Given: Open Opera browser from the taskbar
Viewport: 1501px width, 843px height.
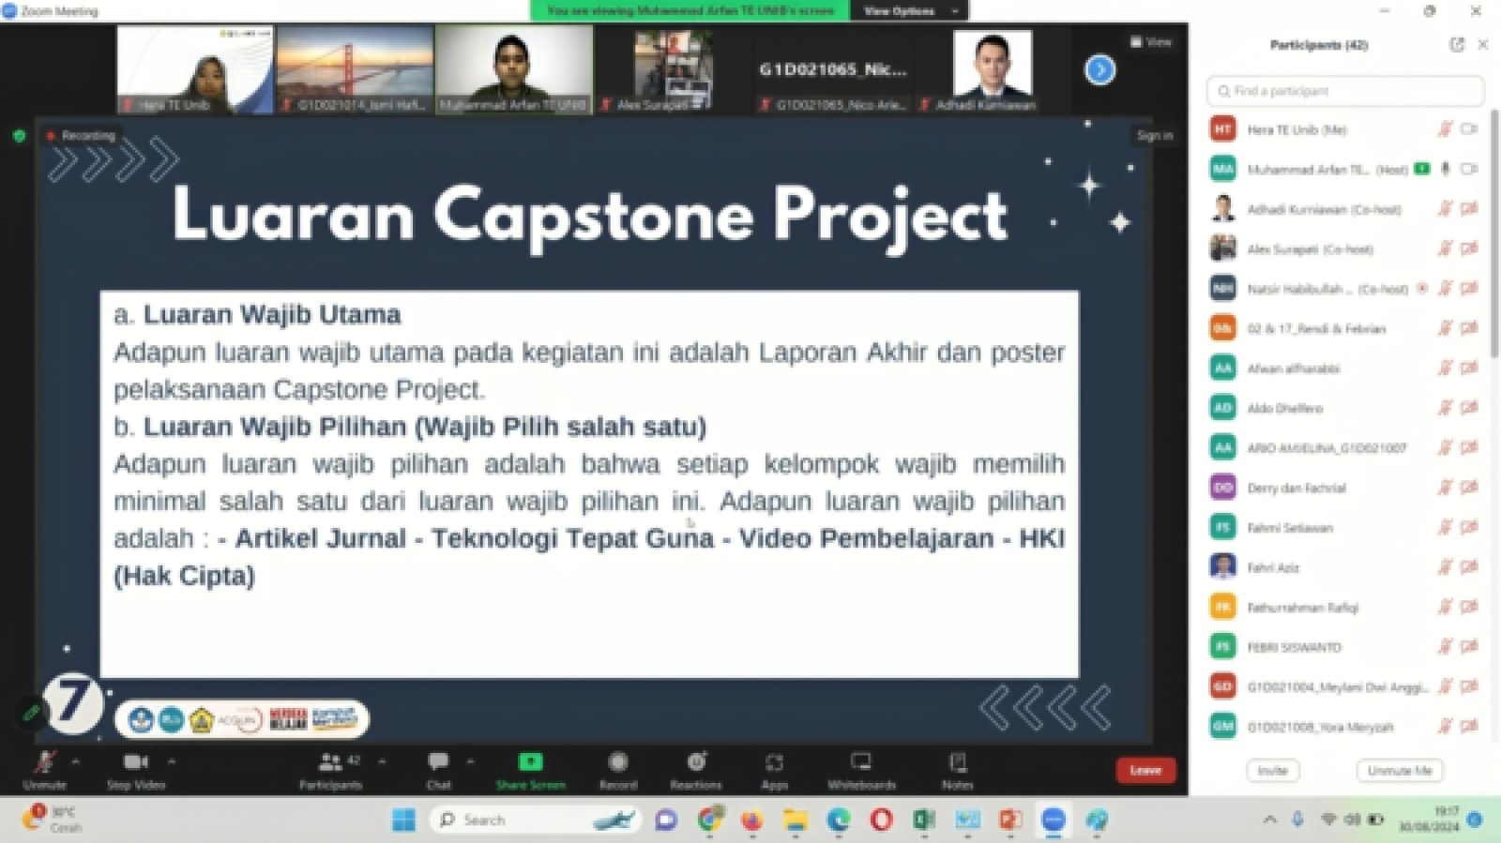Looking at the screenshot, I should 881,820.
